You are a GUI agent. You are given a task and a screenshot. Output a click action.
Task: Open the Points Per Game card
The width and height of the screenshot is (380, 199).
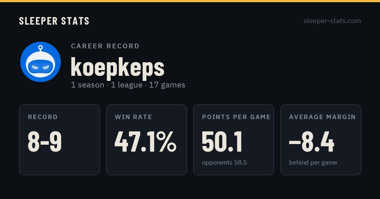click(234, 140)
